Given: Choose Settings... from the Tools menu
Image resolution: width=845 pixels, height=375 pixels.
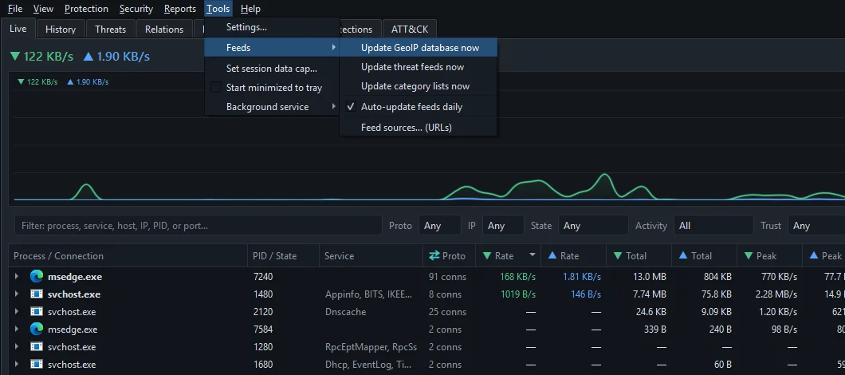Looking at the screenshot, I should (271, 27).
